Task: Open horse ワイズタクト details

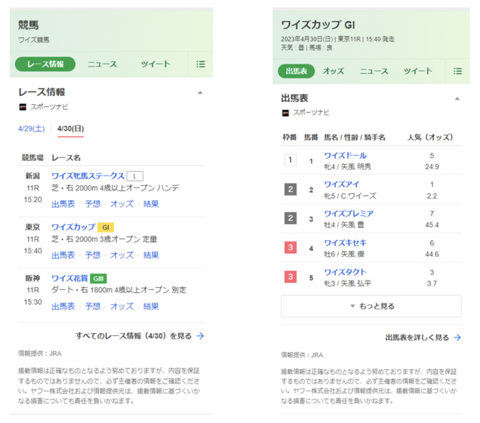Action: (345, 272)
